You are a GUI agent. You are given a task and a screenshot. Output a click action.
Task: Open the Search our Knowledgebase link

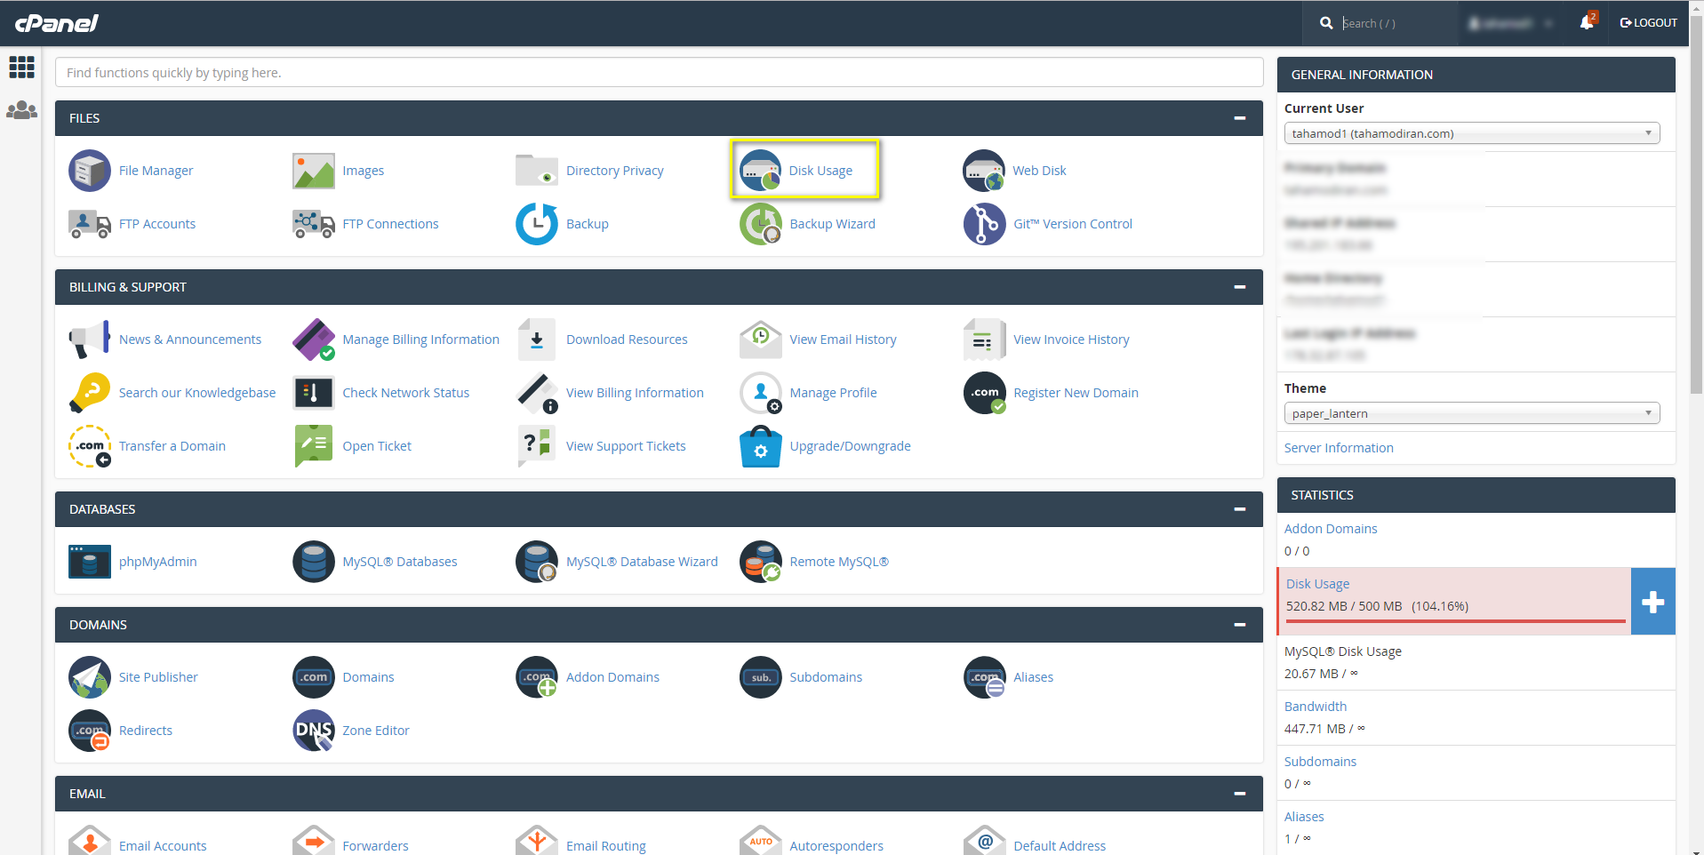coord(197,393)
